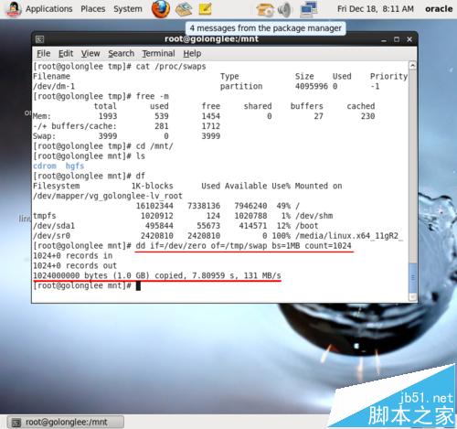Maximize the terminal window
The width and height of the screenshot is (457, 429).
397,39
